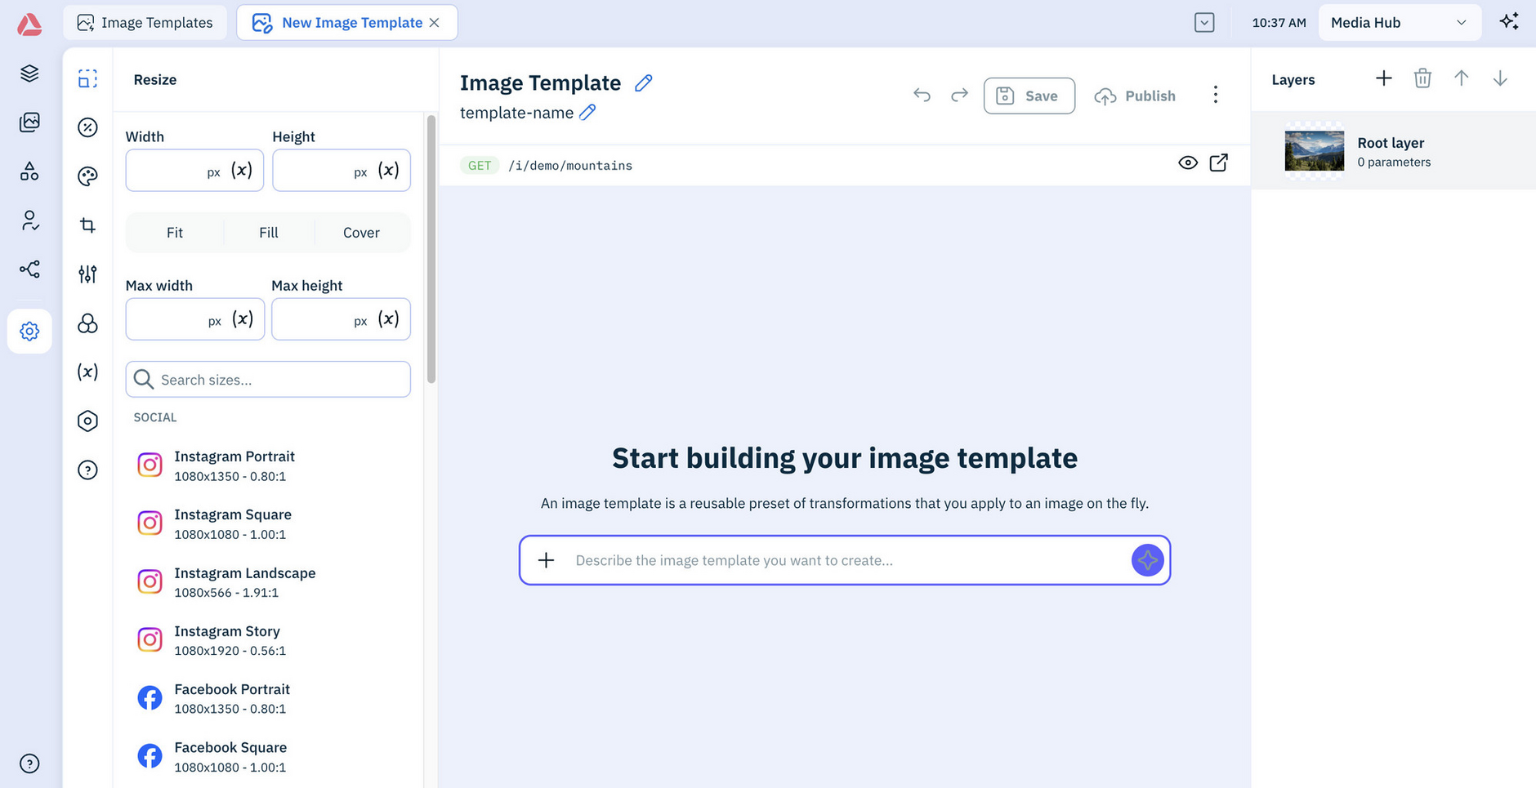Open the color palette tool

[87, 176]
